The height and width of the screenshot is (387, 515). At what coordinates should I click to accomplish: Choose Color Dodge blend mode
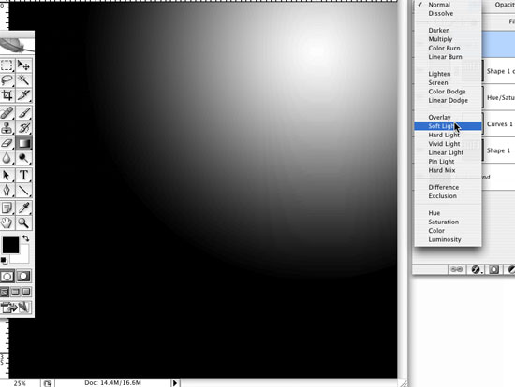[x=448, y=92]
